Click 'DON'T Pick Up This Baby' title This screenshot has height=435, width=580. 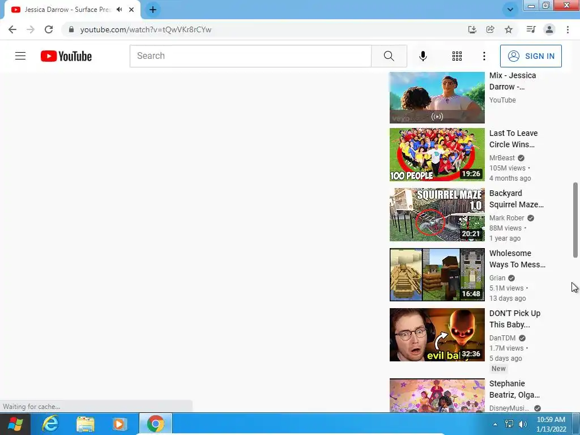point(514,319)
